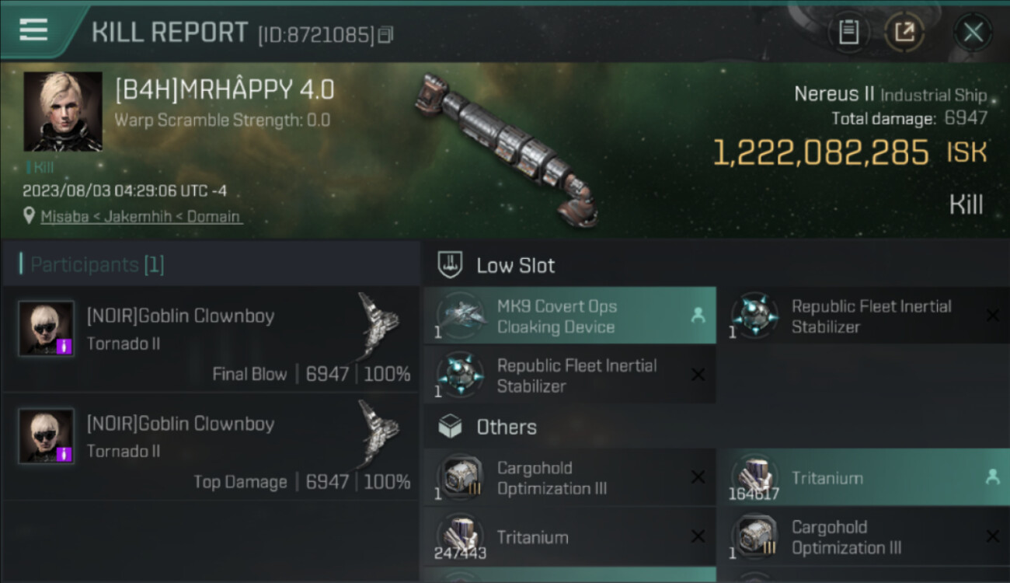Select the Others section header
This screenshot has width=1010, height=583.
pos(506,427)
